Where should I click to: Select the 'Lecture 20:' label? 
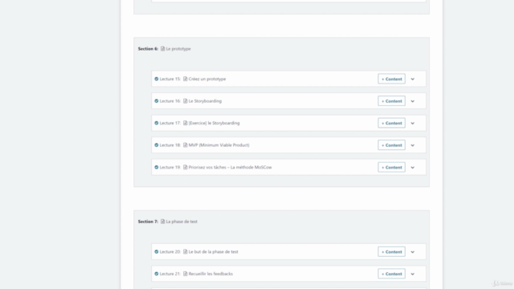pyautogui.click(x=170, y=251)
